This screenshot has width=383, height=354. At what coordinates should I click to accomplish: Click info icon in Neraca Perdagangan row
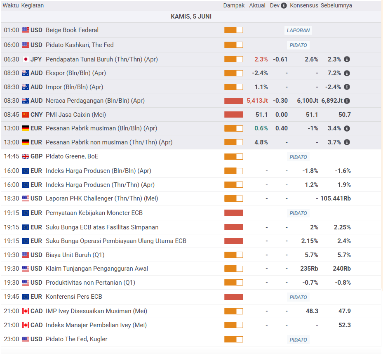(347, 101)
